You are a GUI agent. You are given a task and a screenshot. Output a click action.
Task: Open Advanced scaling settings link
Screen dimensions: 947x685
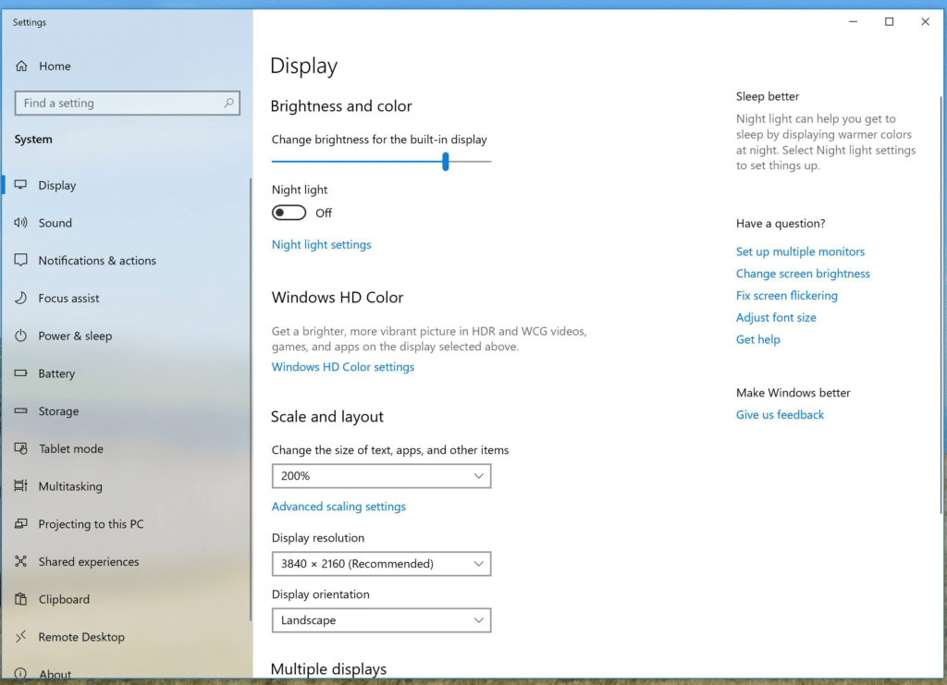pyautogui.click(x=338, y=507)
